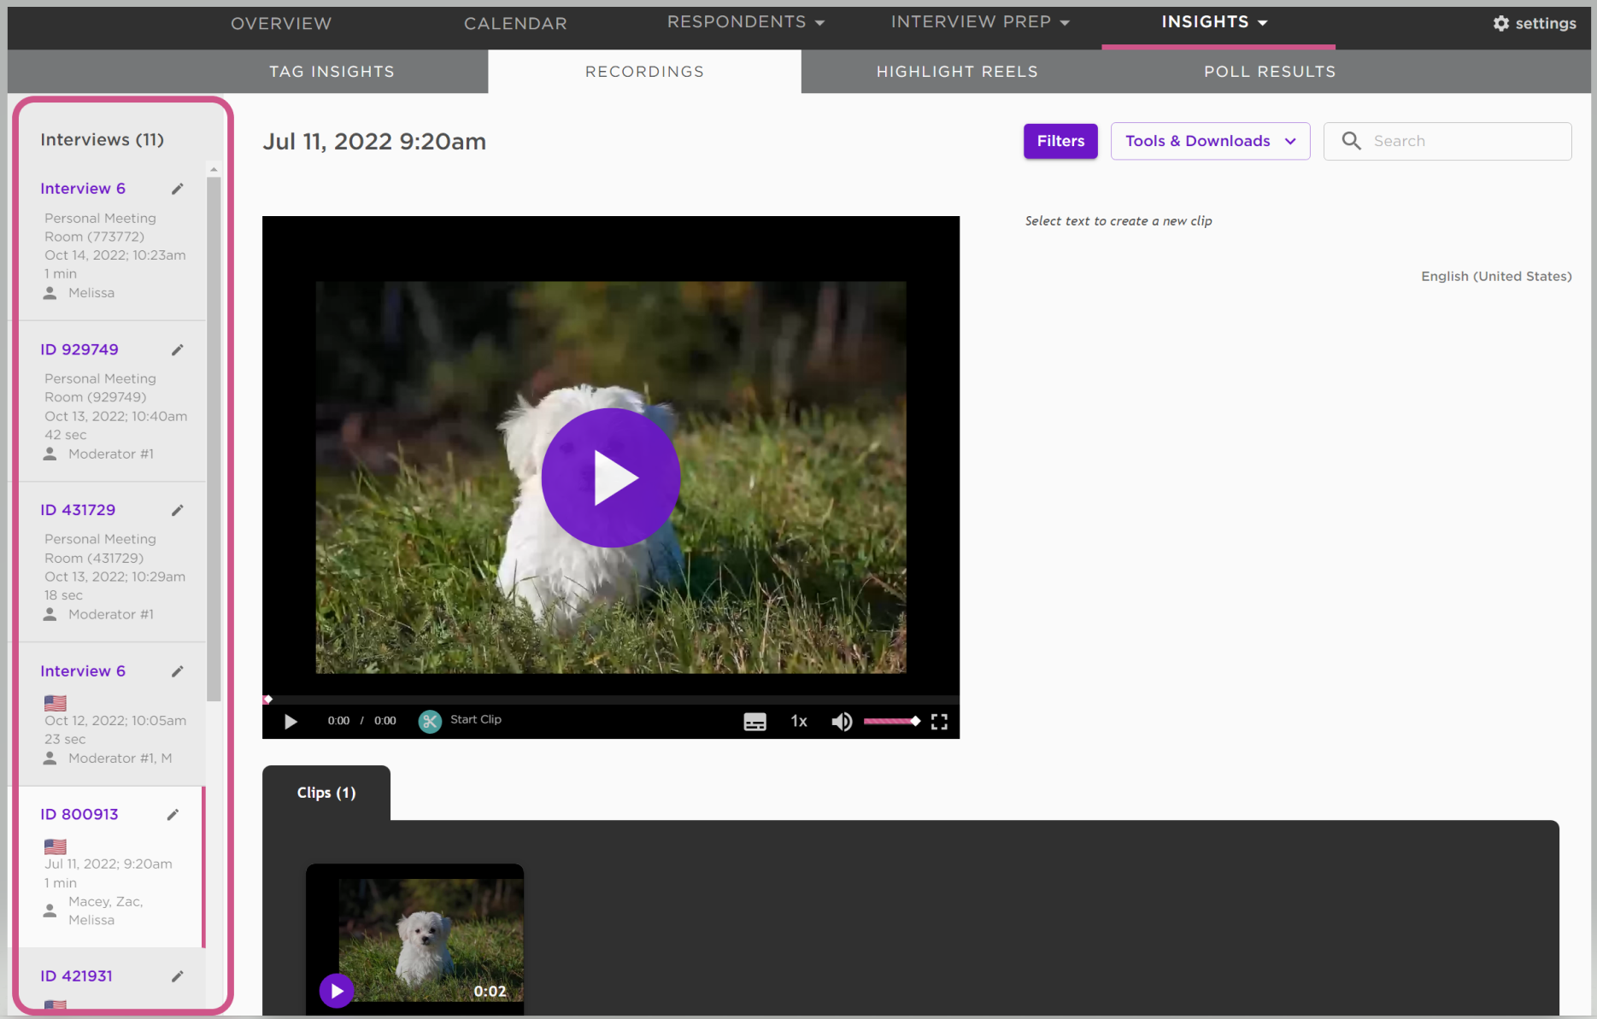Expand Insights menu
1597x1019 pixels.
[1213, 22]
